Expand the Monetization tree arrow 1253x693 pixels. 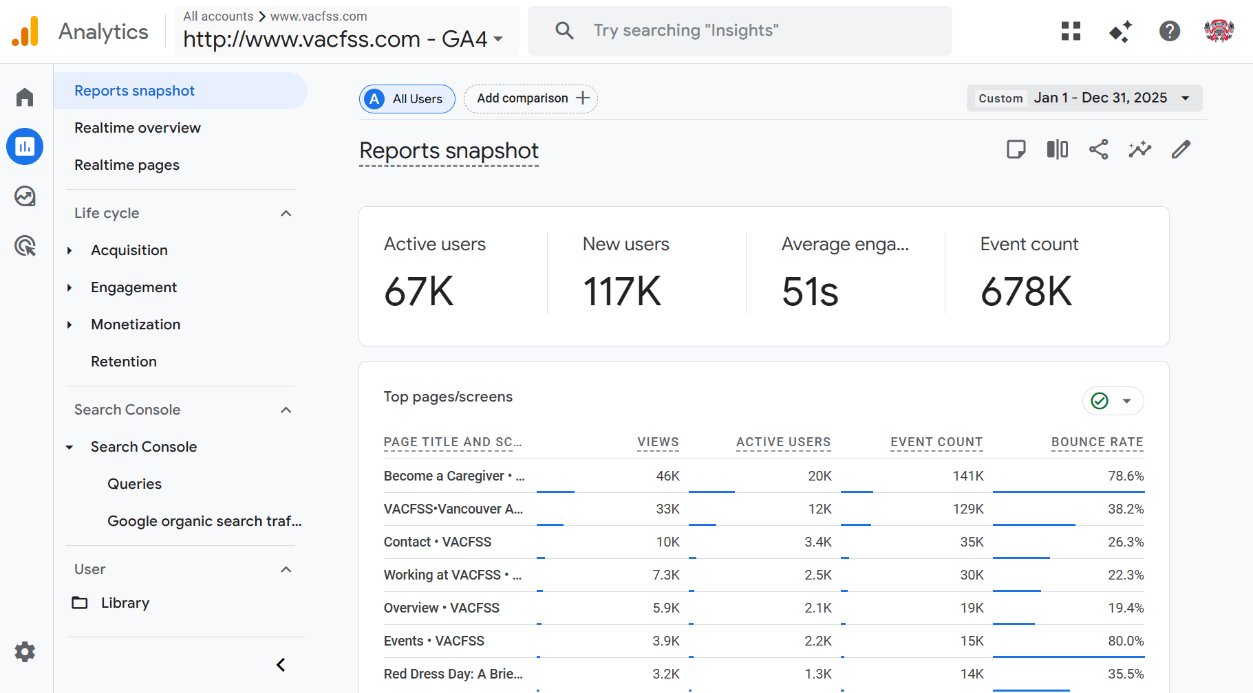coord(69,325)
